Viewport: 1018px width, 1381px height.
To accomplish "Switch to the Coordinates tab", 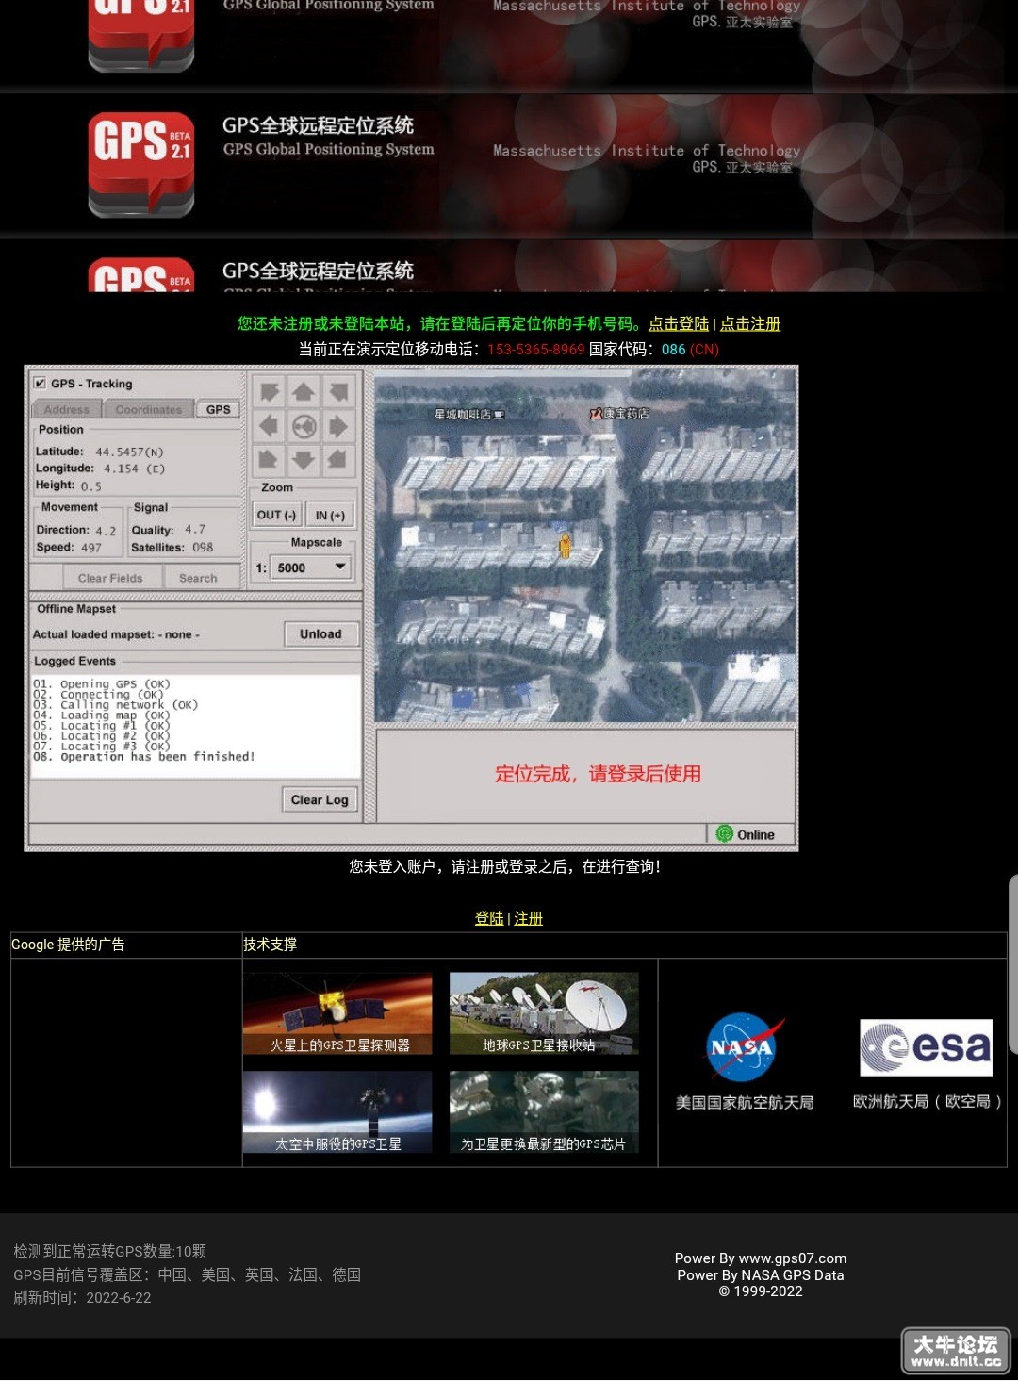I will click(148, 410).
